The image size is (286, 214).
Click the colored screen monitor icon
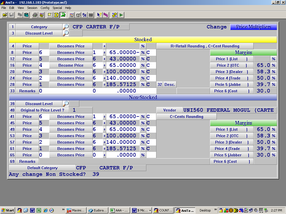tap(71, 15)
